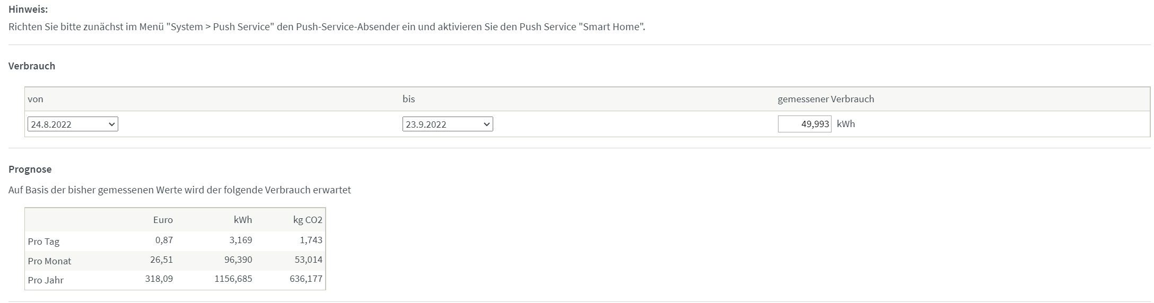Click the "Euro" column header

tap(163, 220)
